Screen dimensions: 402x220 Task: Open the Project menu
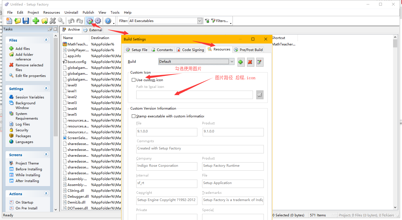pyautogui.click(x=33, y=13)
